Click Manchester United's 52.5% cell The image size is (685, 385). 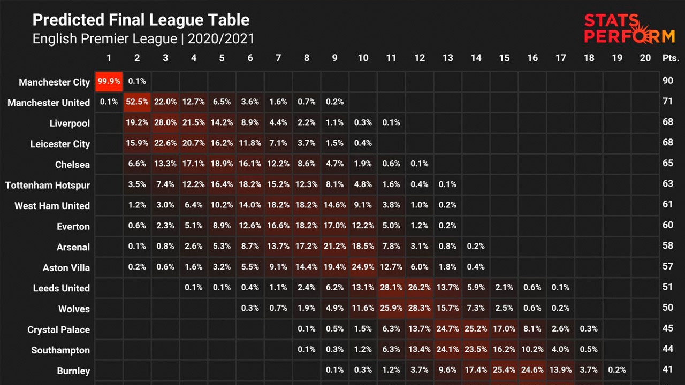[x=137, y=102]
